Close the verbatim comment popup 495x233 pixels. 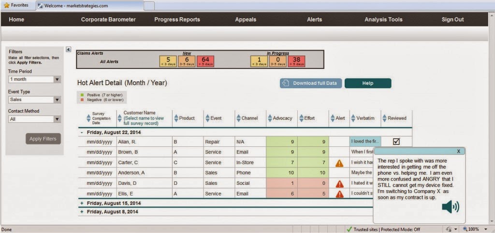[458, 151]
